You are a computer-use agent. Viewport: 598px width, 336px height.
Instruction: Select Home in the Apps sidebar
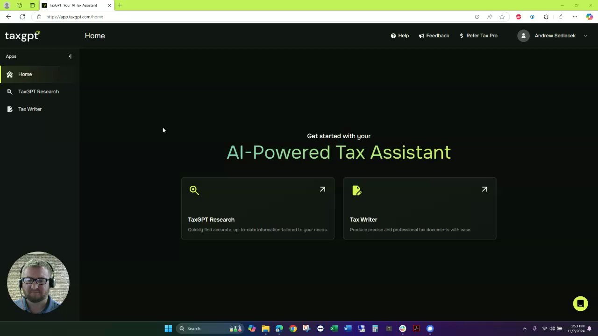point(40,74)
